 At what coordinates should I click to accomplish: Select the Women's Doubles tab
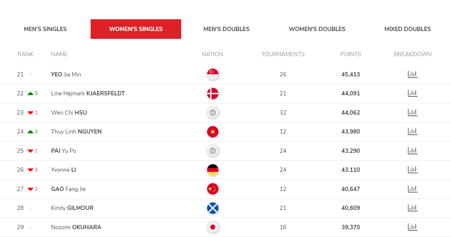[x=317, y=29]
